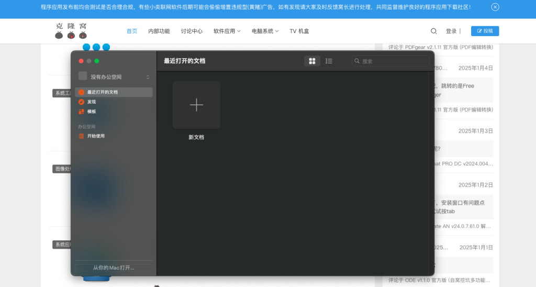Focus the 搜索 search field

(390, 61)
